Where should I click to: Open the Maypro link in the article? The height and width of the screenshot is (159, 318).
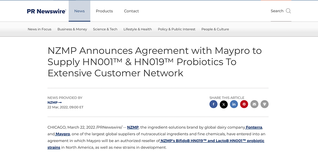[x=62, y=134]
